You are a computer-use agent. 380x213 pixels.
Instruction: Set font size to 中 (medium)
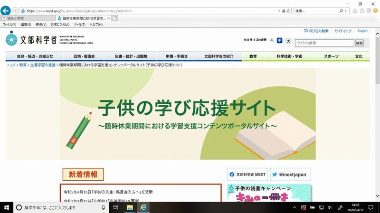pos(280,41)
